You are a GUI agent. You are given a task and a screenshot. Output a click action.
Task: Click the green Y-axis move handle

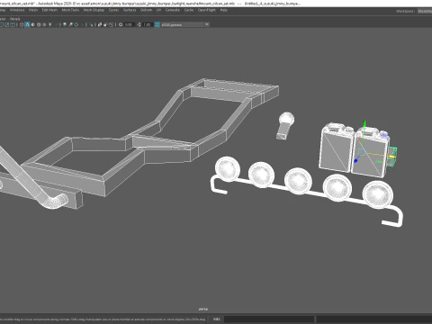click(x=364, y=123)
